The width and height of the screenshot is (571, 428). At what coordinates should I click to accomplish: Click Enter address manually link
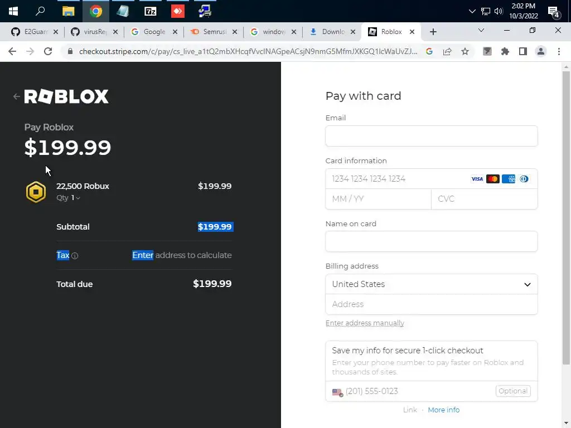tap(365, 323)
